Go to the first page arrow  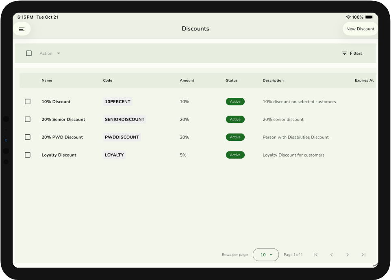(x=315, y=254)
